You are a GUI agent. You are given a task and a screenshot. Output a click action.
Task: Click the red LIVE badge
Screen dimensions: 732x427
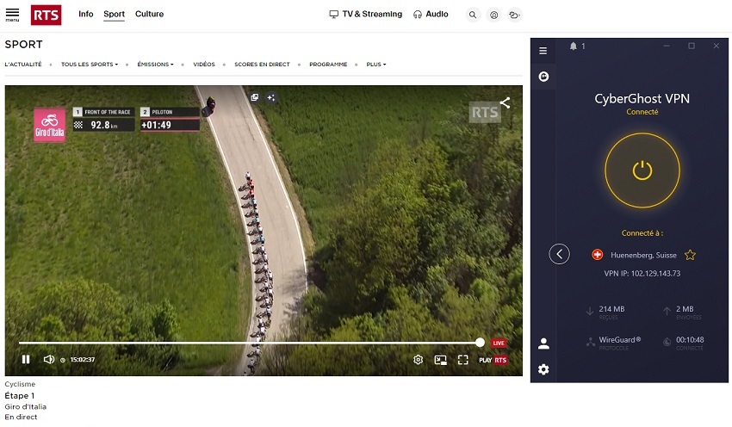pos(499,343)
